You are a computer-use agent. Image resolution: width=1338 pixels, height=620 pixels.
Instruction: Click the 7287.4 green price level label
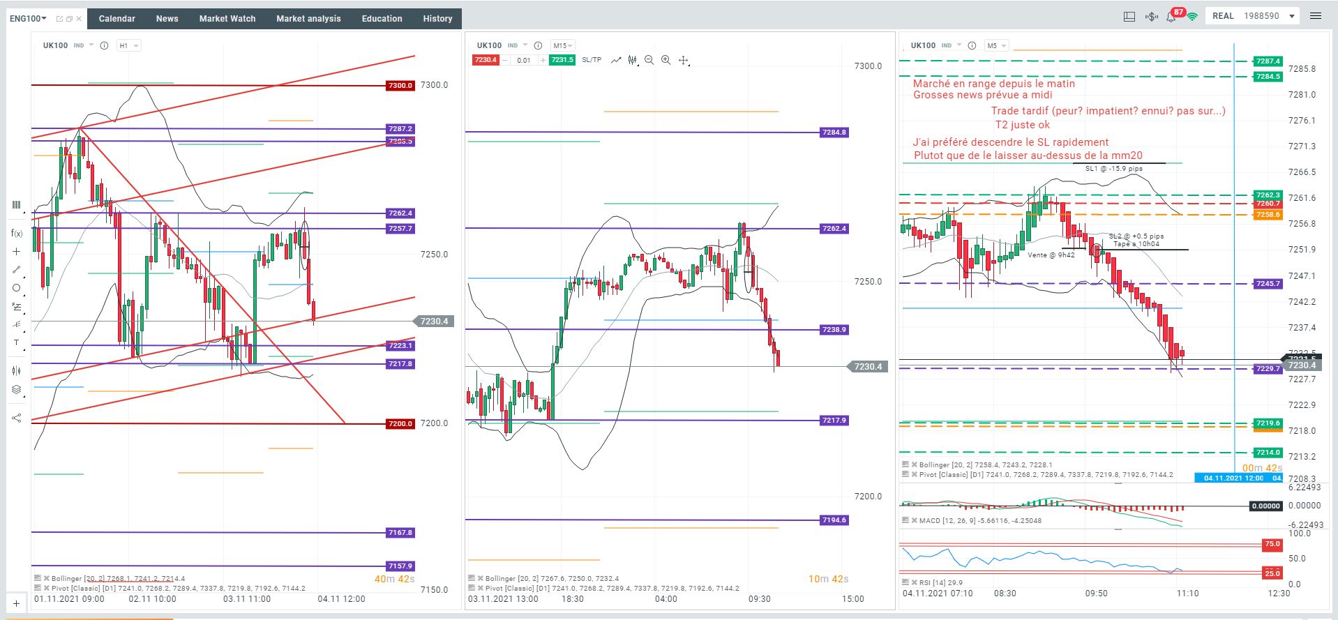point(1268,61)
